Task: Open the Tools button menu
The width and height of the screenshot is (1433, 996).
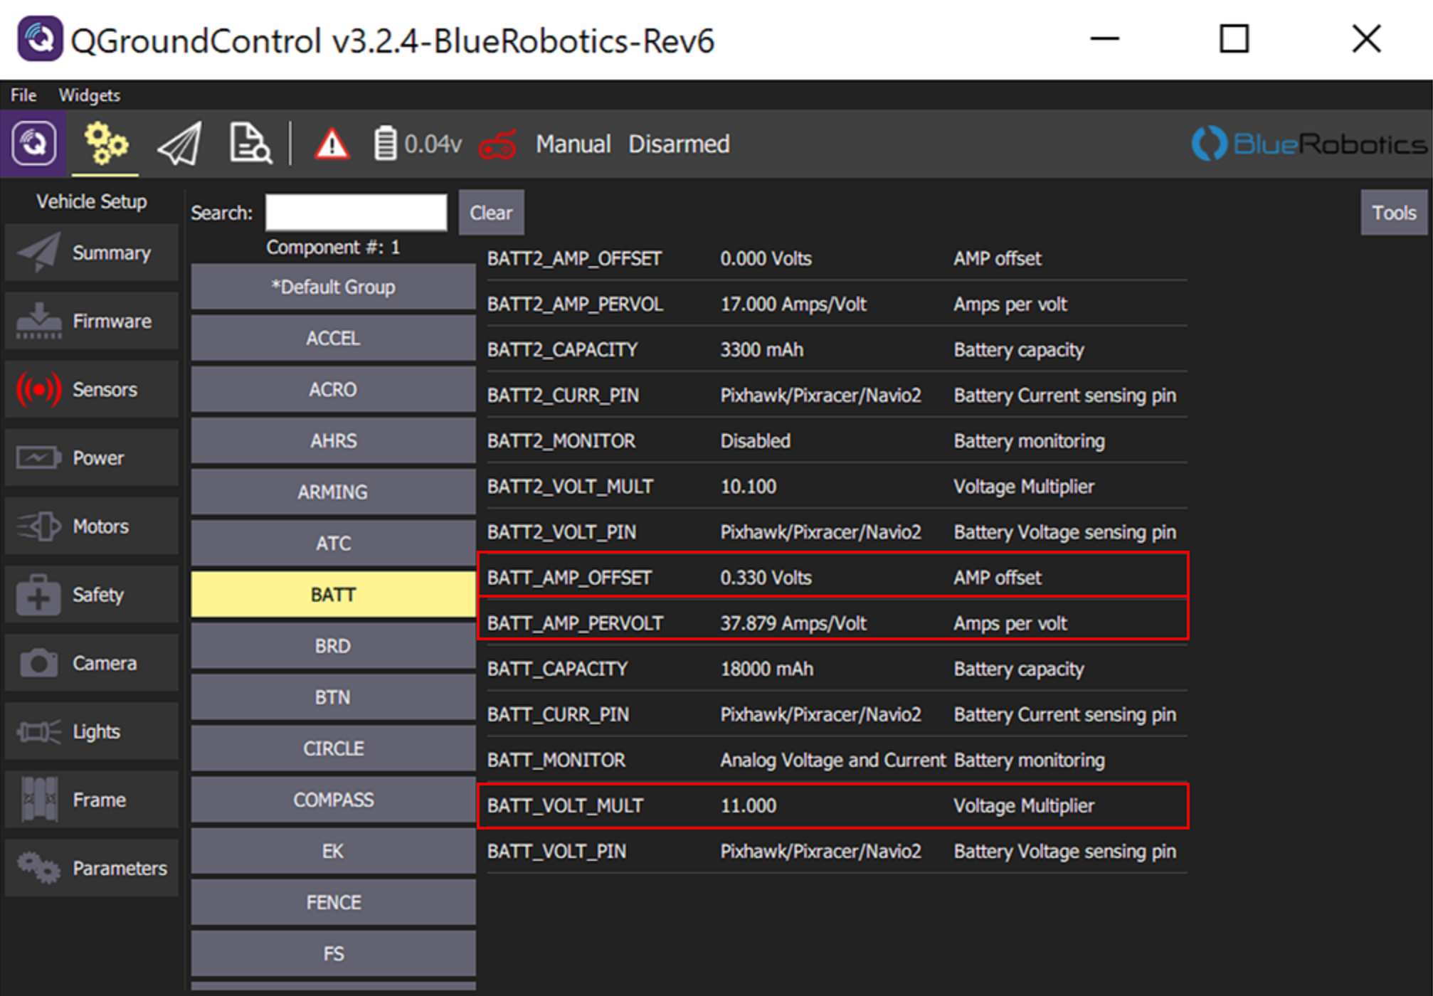Action: 1394,213
